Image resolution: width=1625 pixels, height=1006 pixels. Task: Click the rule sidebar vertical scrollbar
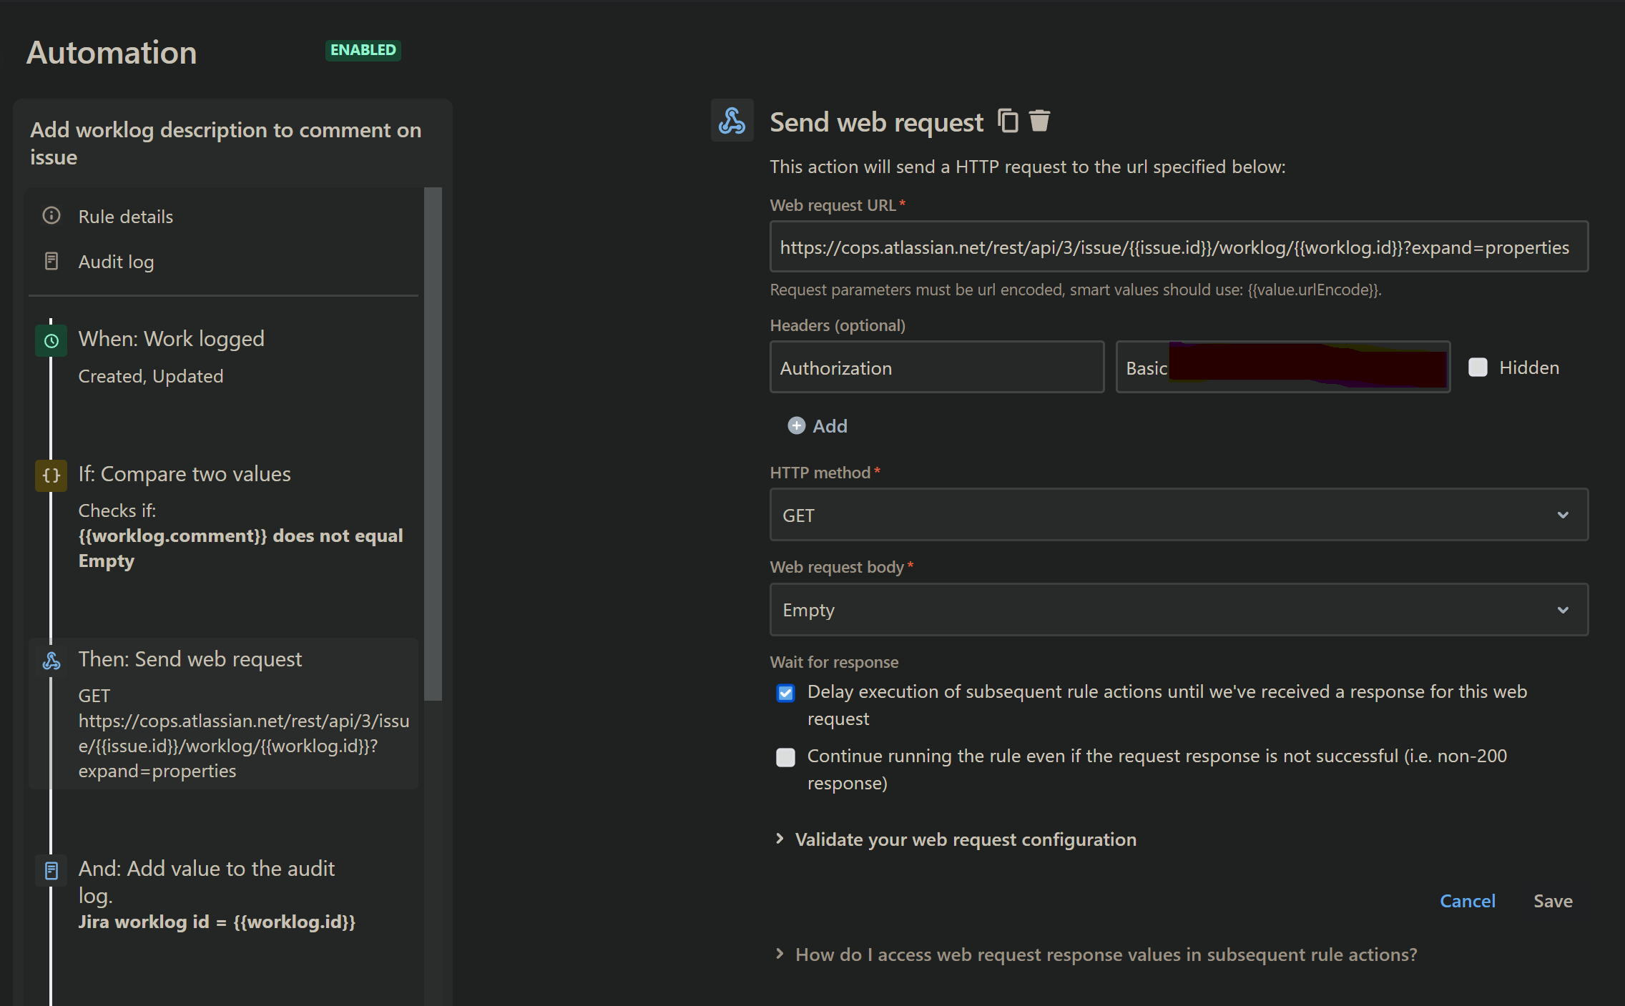tap(433, 443)
